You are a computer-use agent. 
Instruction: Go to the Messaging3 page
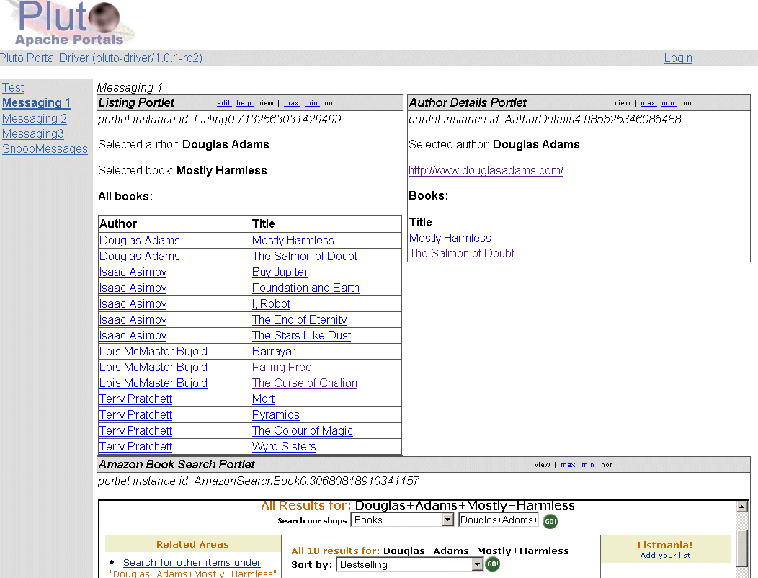[33, 133]
